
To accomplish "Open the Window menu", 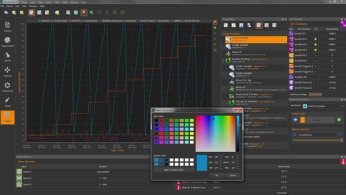I will tap(33, 6).
